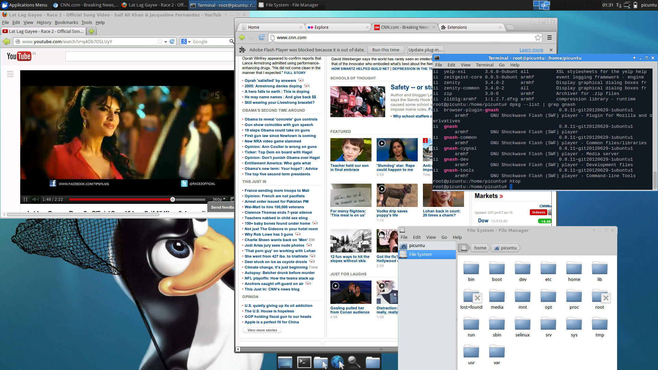Select File System in file manager sidebar
Screen dimensions: 658x370
(427, 255)
